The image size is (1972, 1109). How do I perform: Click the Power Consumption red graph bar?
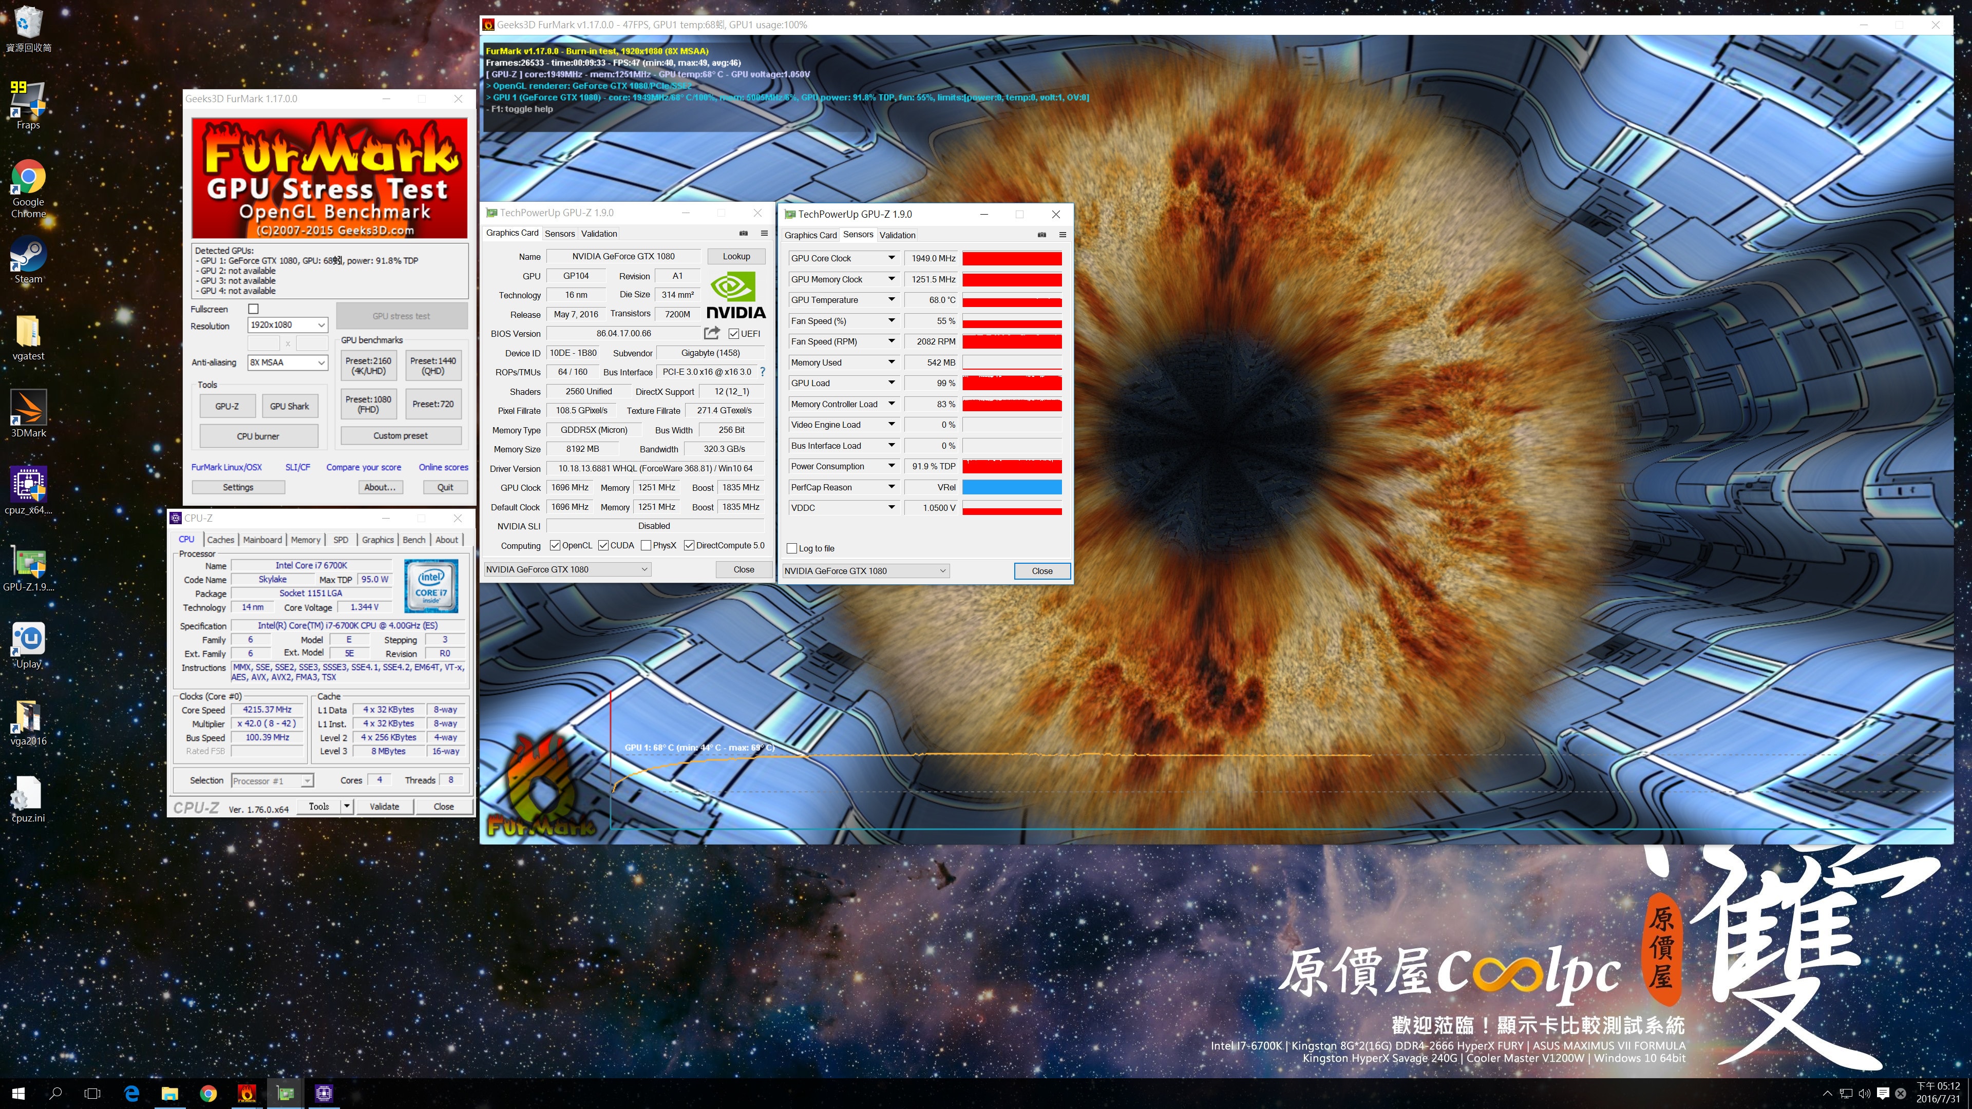pos(1012,466)
